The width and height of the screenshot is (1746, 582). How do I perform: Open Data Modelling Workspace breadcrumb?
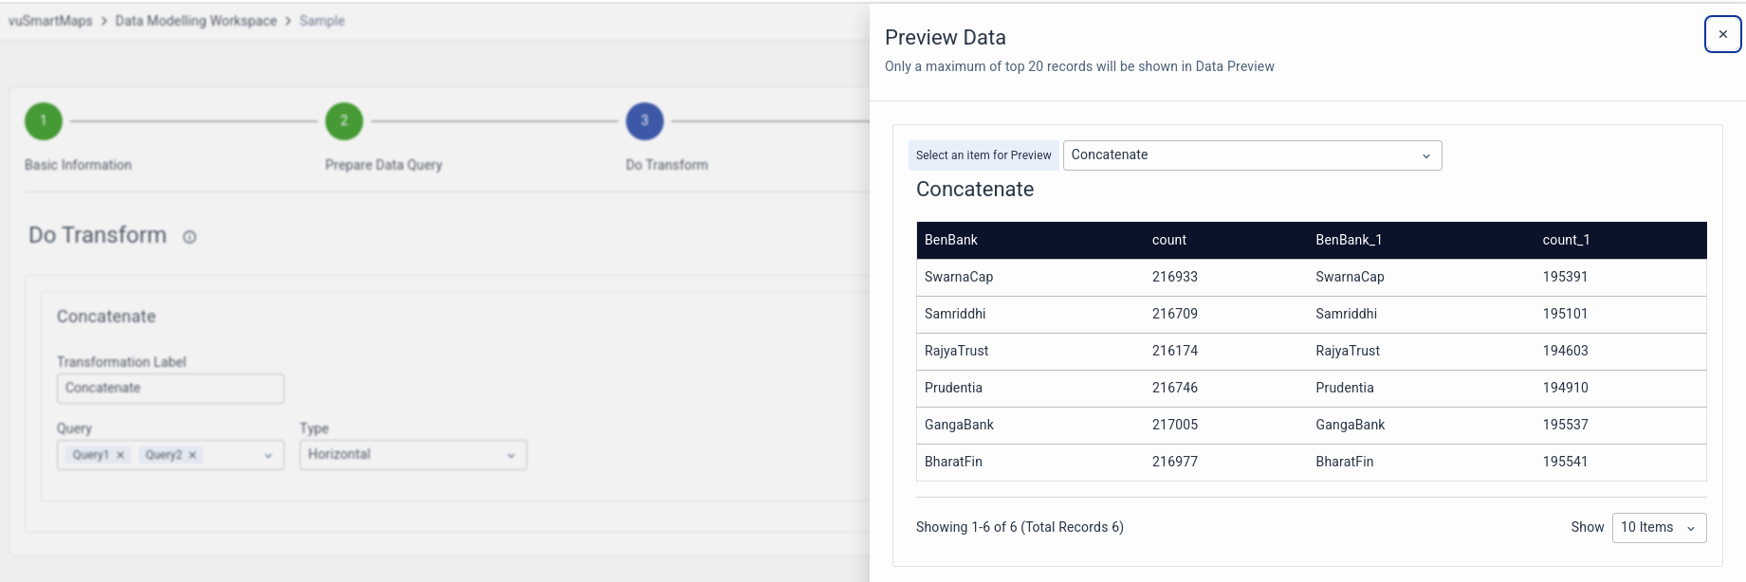click(195, 21)
